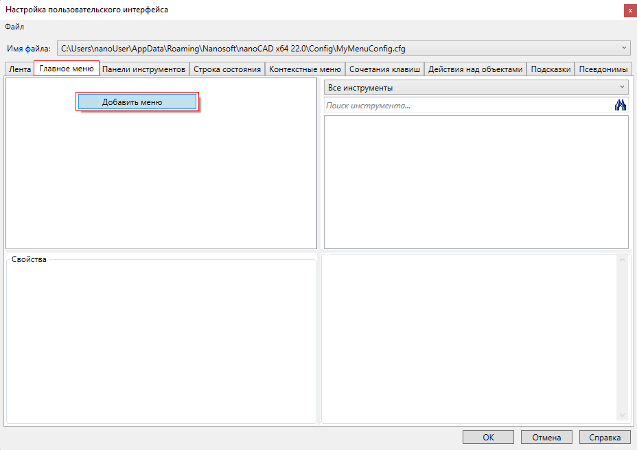Select the Действия над объектами tab
The height and width of the screenshot is (450, 637).
point(475,69)
